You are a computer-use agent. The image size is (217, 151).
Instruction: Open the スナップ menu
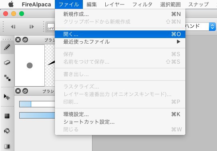199,4
